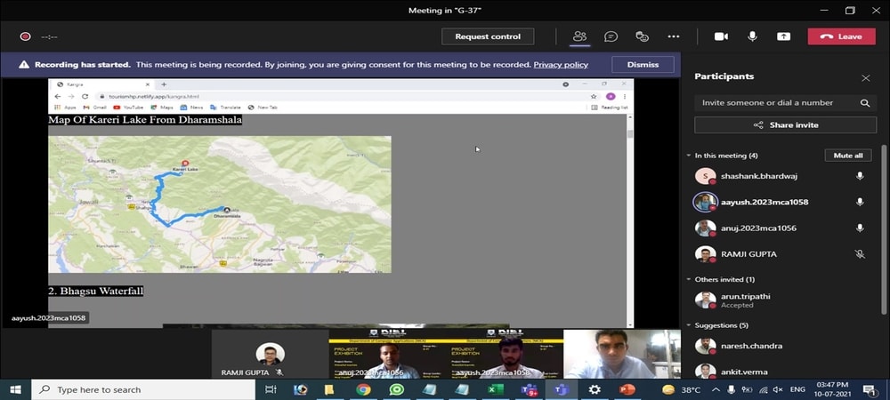Open the meeting chat panel
The height and width of the screenshot is (400, 890).
(611, 36)
